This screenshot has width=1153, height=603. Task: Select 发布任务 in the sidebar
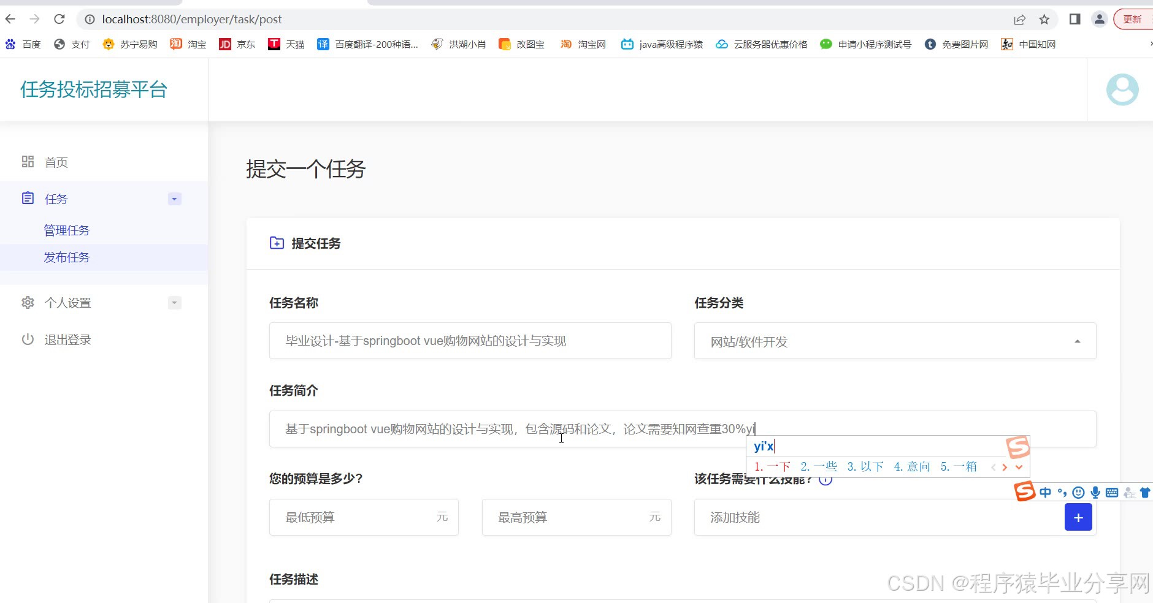[x=67, y=257]
